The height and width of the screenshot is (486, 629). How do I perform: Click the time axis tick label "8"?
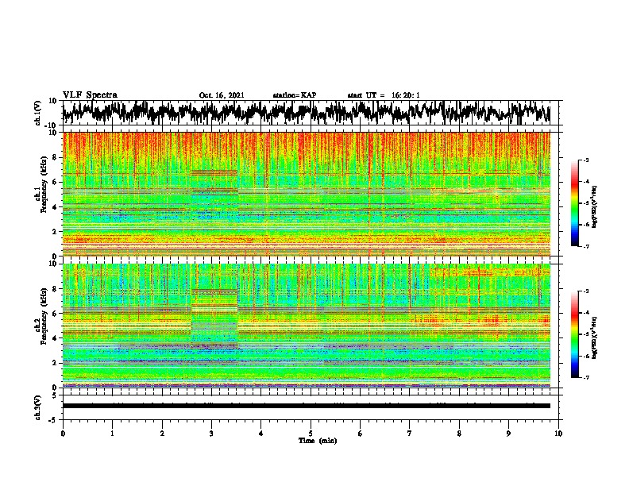(x=459, y=434)
